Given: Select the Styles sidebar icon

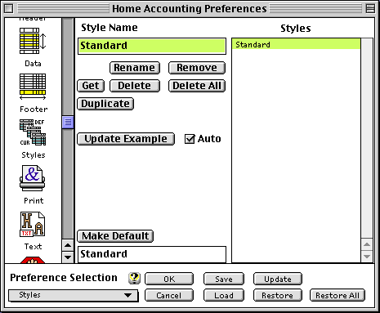Looking at the screenshot, I should click(33, 132).
